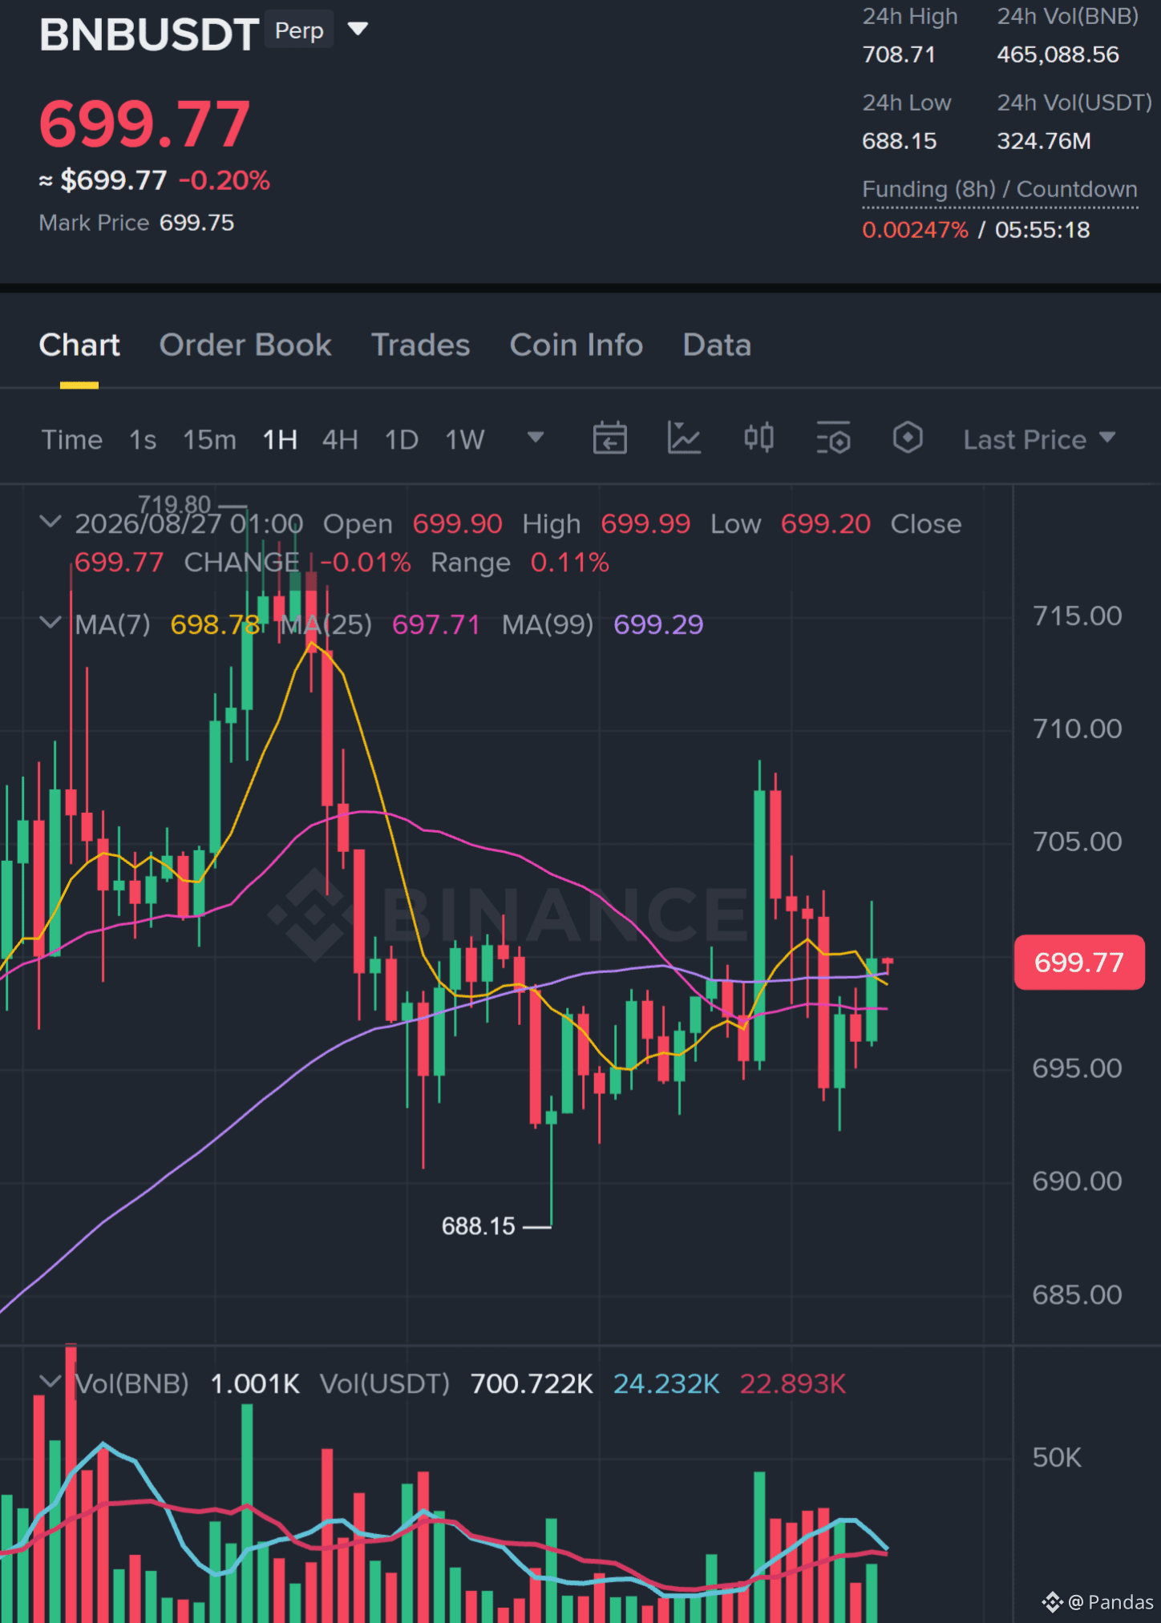This screenshot has height=1623, width=1161.
Task: Click the large 699.77 last price
Action: click(145, 124)
